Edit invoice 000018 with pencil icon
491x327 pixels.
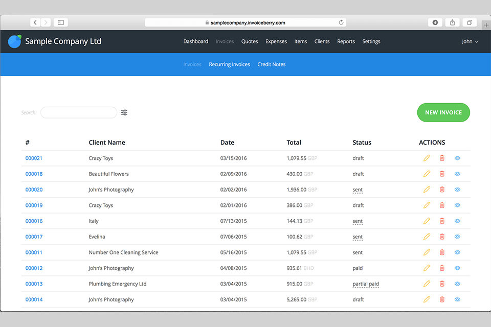(427, 174)
